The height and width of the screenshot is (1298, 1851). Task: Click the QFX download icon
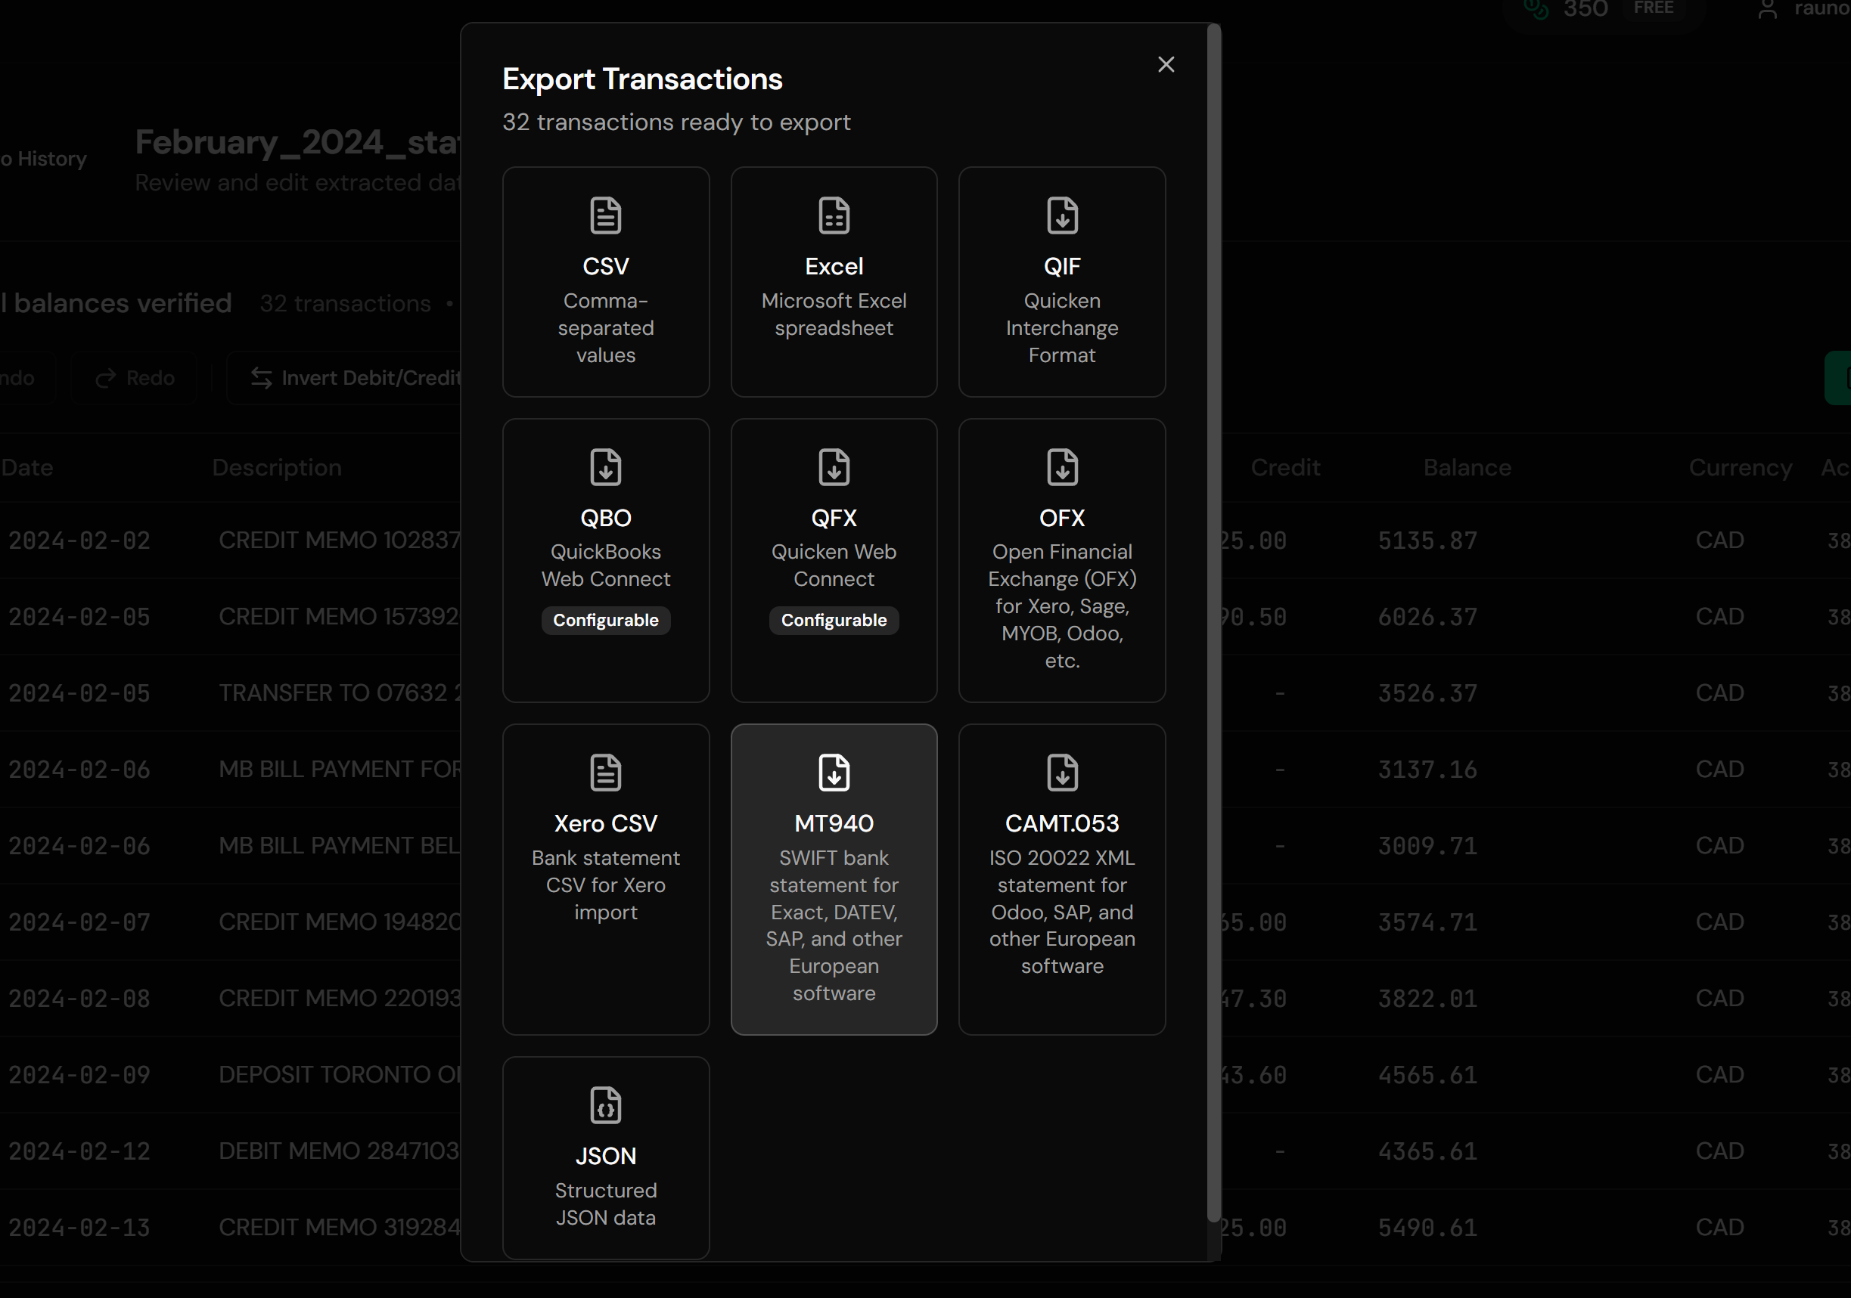coord(834,466)
